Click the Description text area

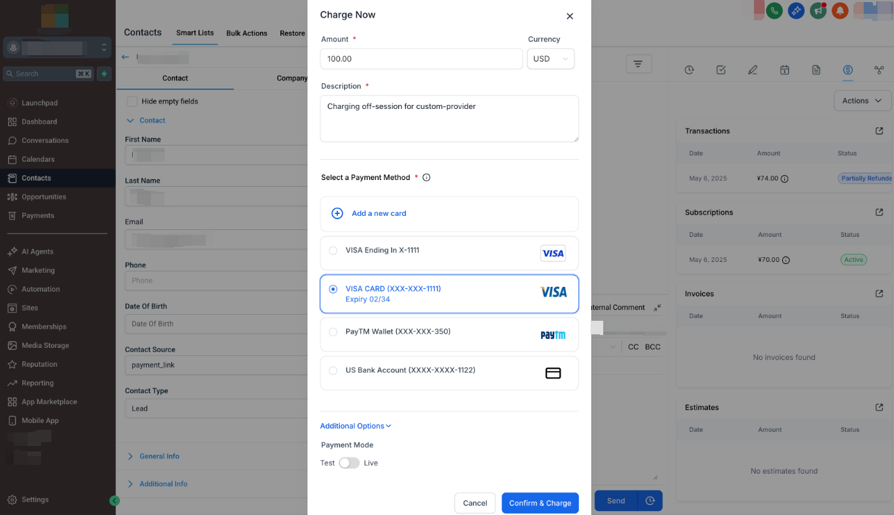coord(449,118)
